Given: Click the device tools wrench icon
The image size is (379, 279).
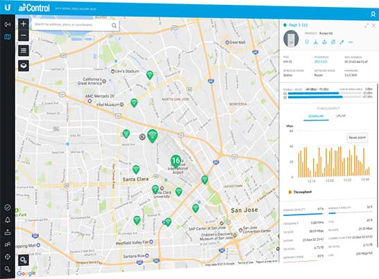Looking at the screenshot, I should [x=342, y=42].
